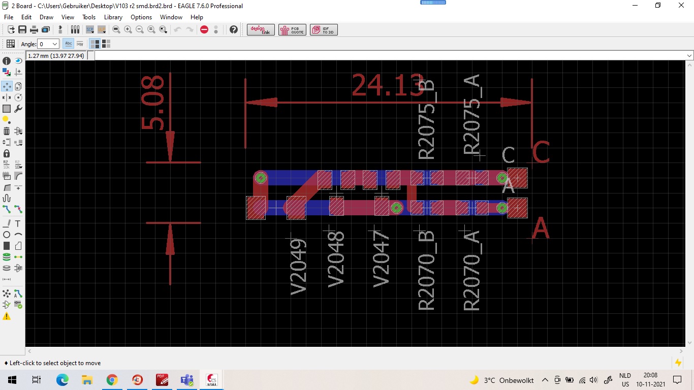This screenshot has width=694, height=390.
Task: Select the Change wrench tool
Action: coord(18,109)
